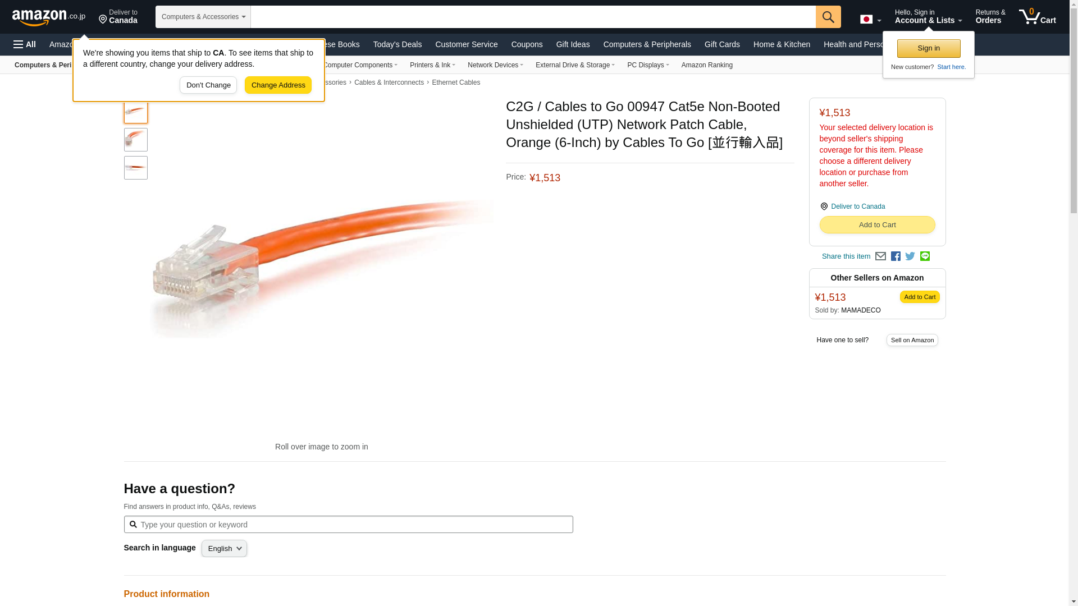Share item on Twitter icon
The width and height of the screenshot is (1078, 606).
(x=910, y=256)
